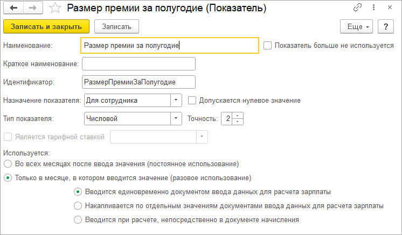Click into the Краткое наименование field
This screenshot has height=235, width=402.
(x=138, y=63)
